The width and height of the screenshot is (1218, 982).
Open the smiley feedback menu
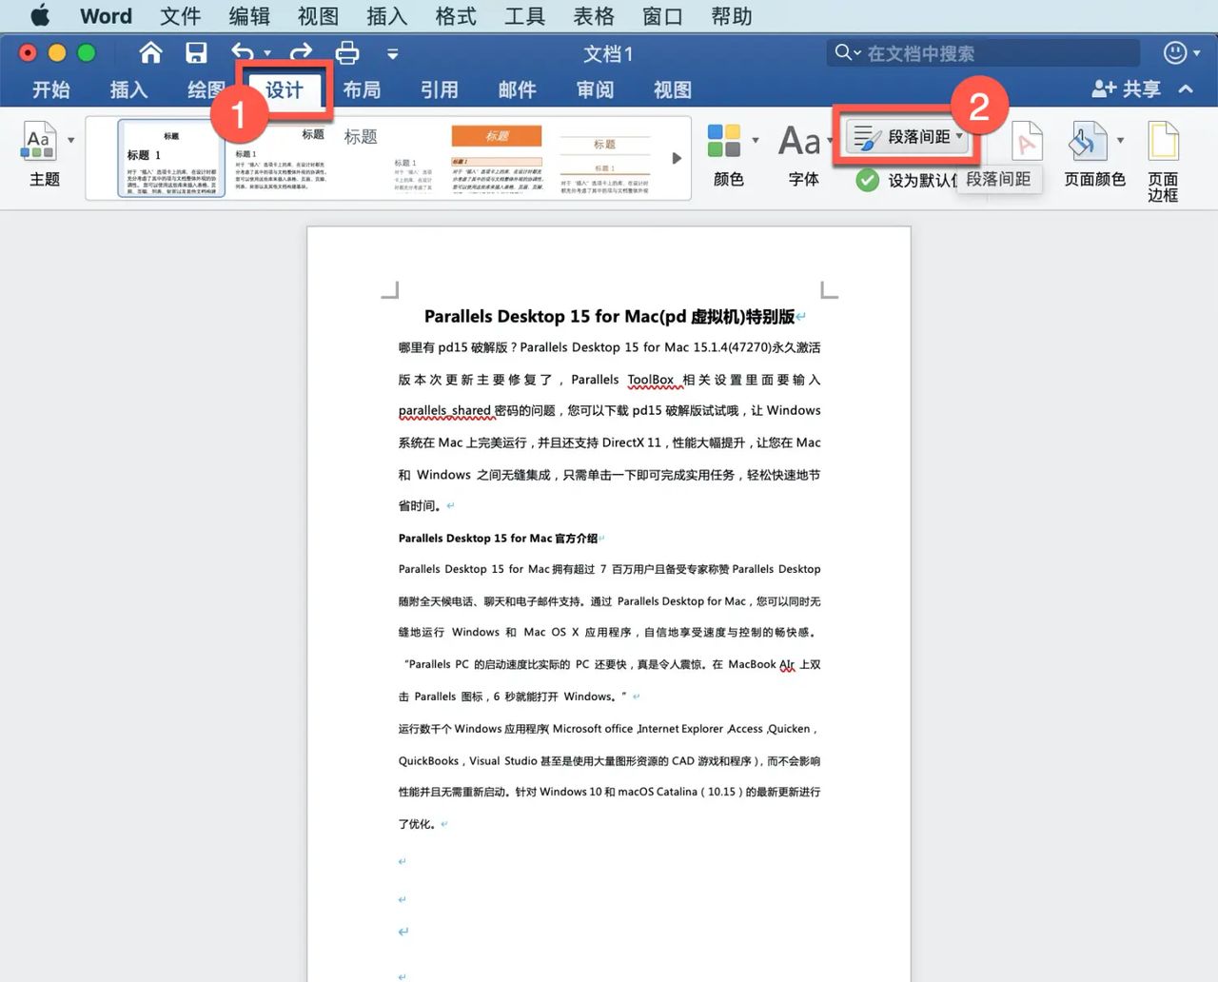point(1181,52)
